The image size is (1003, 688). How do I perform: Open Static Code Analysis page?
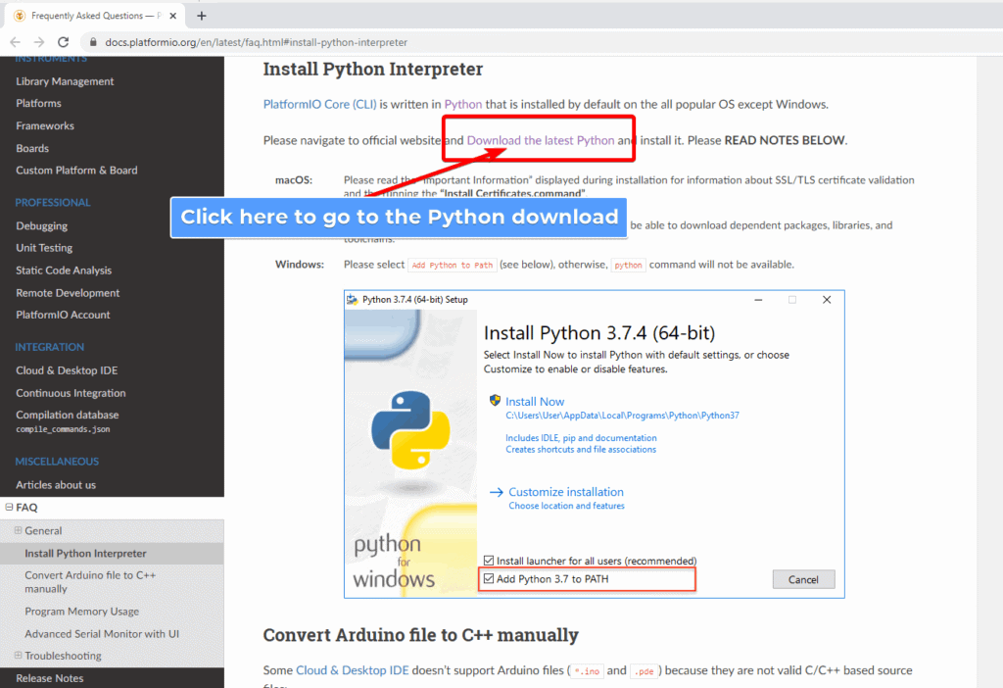tap(64, 270)
